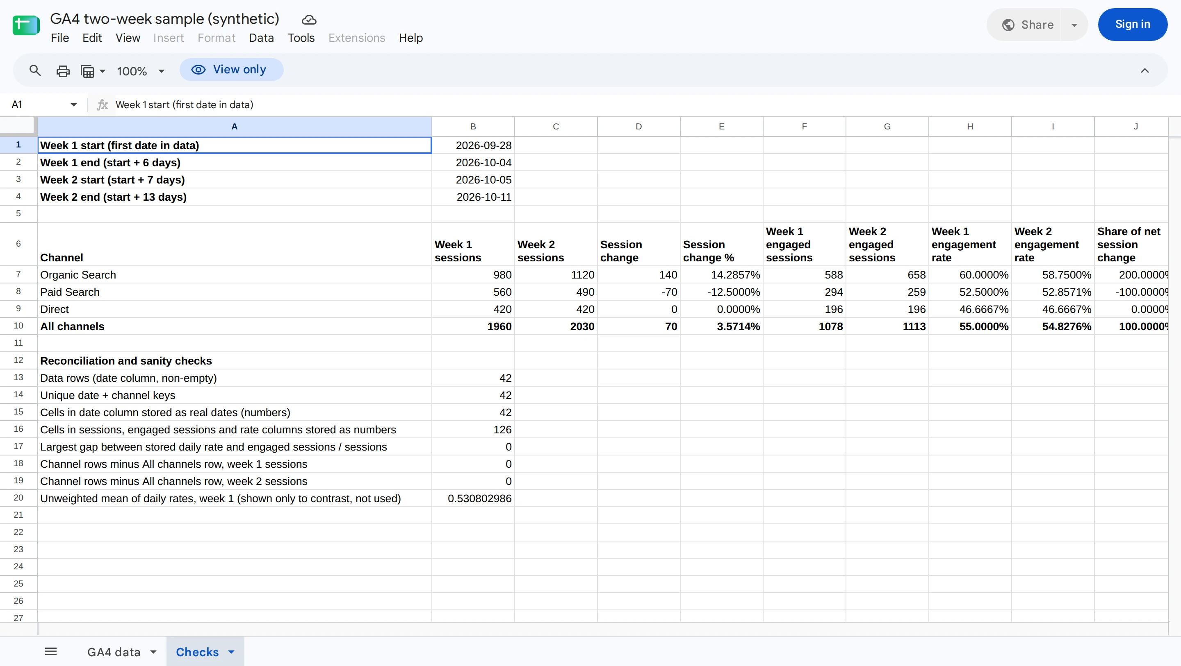Select the '126' cell in row 16
Image resolution: width=1181 pixels, height=666 pixels.
(x=473, y=430)
